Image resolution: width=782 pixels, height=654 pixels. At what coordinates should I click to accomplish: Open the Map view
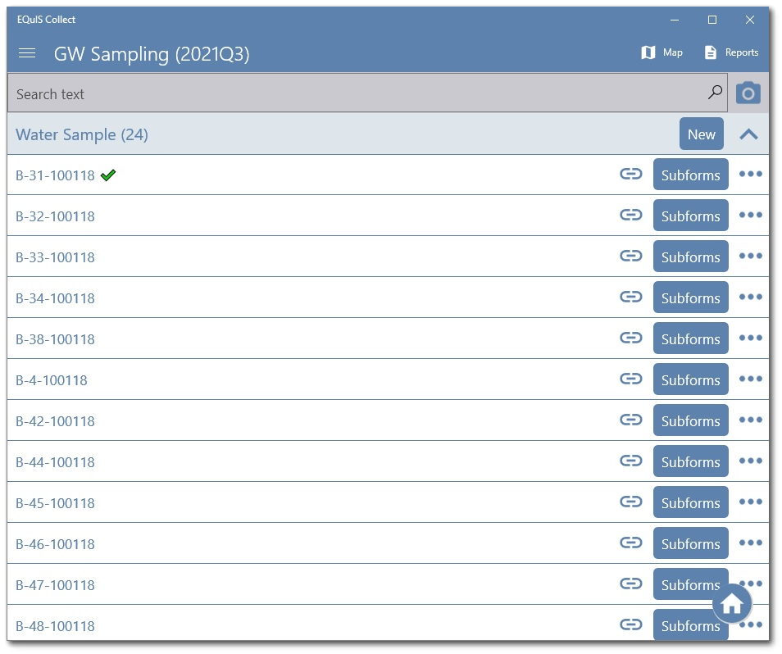662,52
